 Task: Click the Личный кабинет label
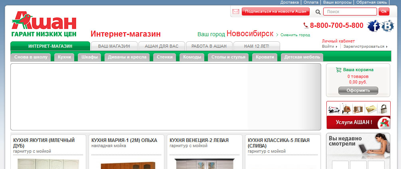click(x=338, y=41)
